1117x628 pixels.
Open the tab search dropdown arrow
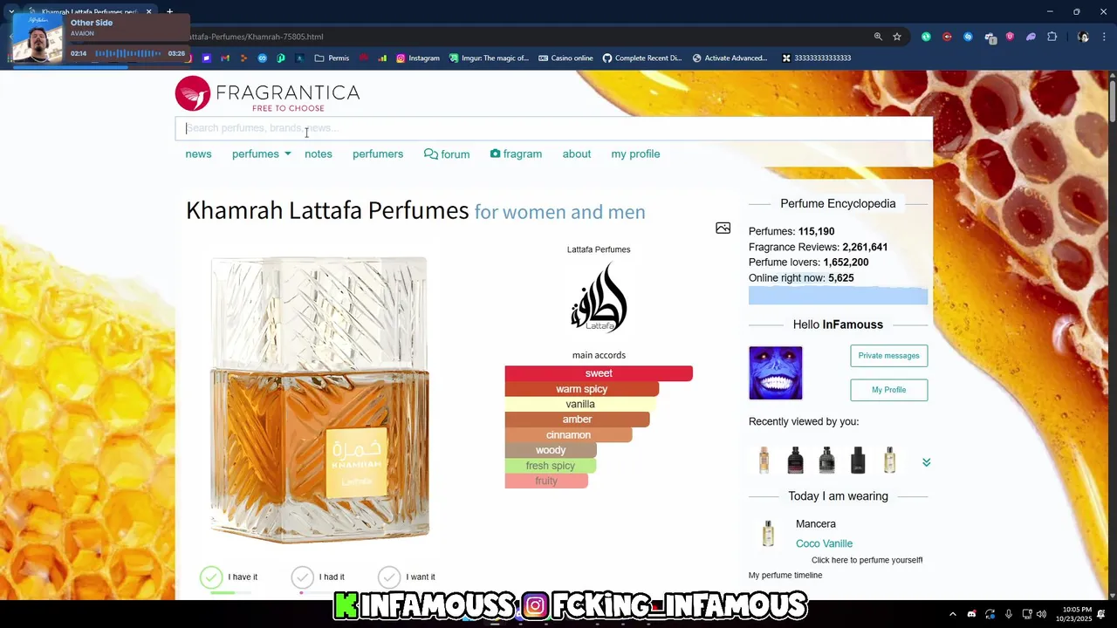click(x=10, y=11)
